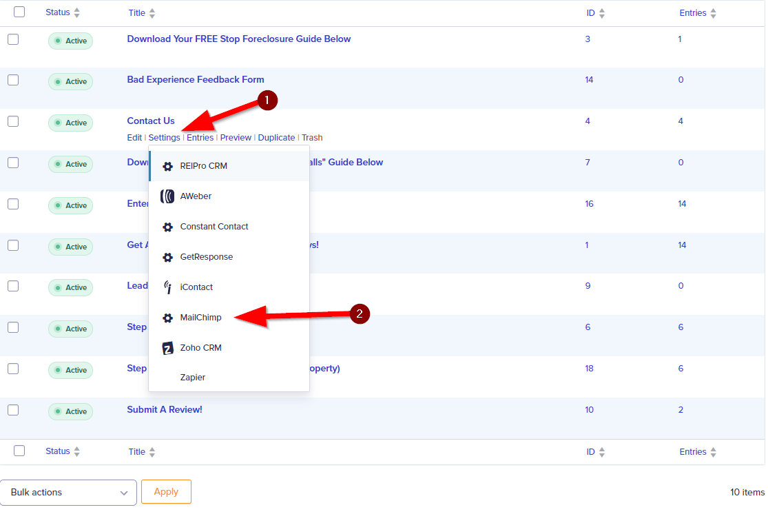768x514 pixels.
Task: Choose AWeber in the settings menu
Action: [229, 196]
